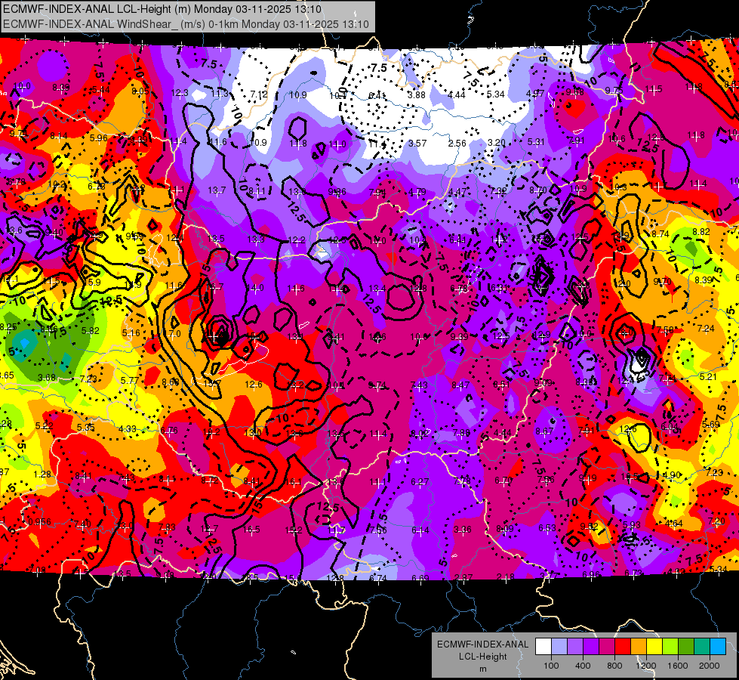Click the '1600' legend tick label
The image size is (739, 680).
pos(677,666)
